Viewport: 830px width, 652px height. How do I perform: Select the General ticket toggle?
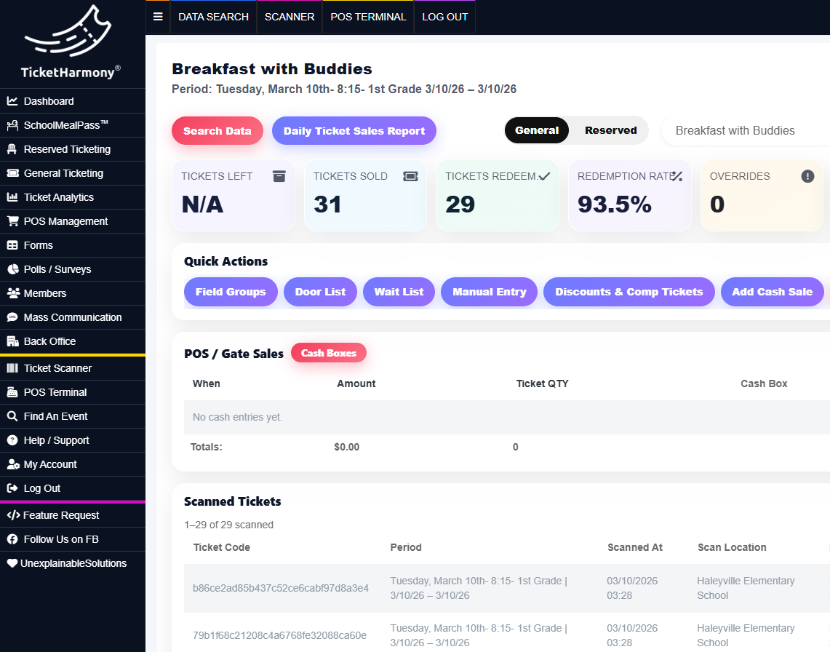point(537,130)
